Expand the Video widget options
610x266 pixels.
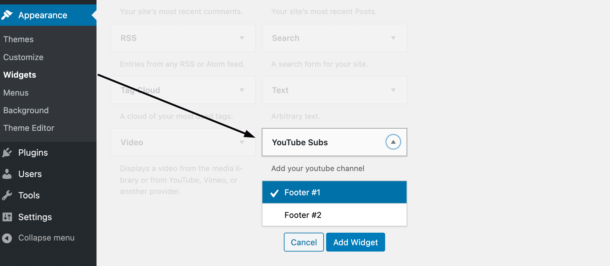pyautogui.click(x=242, y=142)
